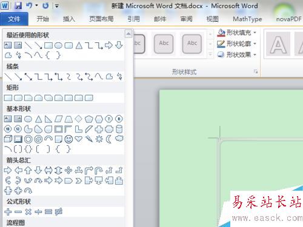
Task: Select the plain rectangle in 矩形 section
Action: click(x=8, y=98)
